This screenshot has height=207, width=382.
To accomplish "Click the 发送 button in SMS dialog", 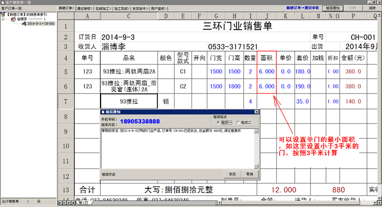I will (x=233, y=174).
